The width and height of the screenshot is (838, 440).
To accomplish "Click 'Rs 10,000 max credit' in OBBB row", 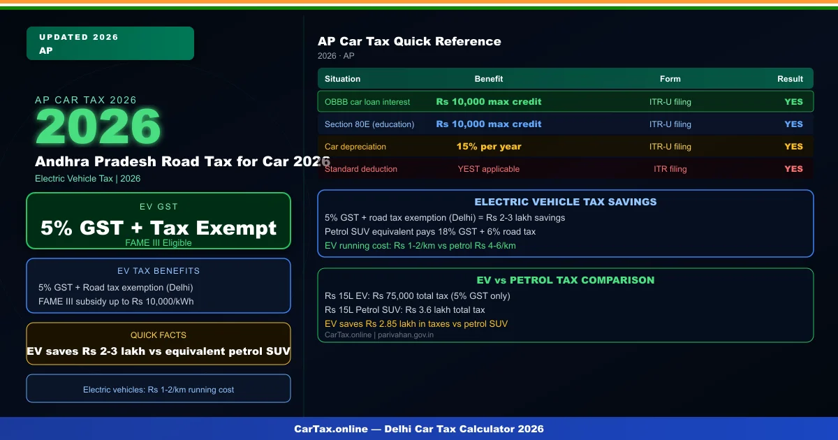I will [489, 102].
